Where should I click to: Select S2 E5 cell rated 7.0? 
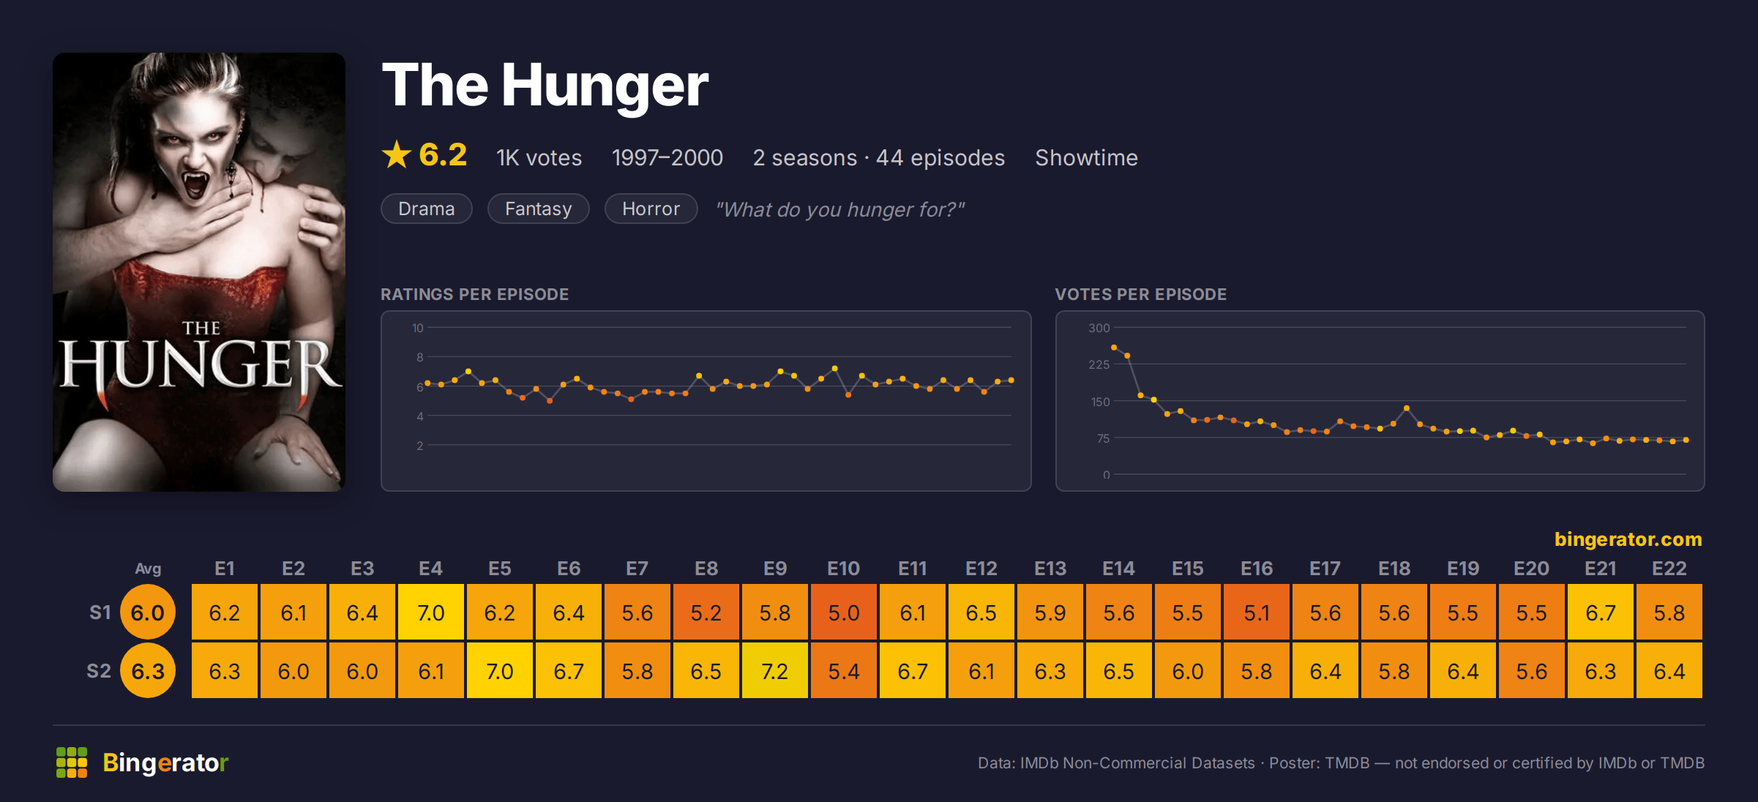500,671
